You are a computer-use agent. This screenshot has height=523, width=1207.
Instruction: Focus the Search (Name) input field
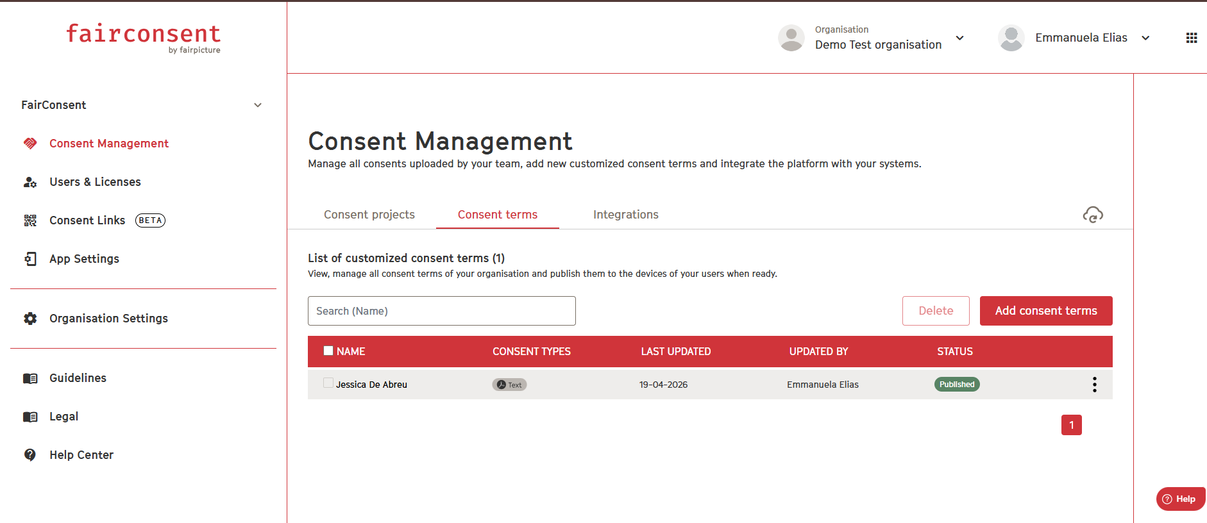click(442, 311)
